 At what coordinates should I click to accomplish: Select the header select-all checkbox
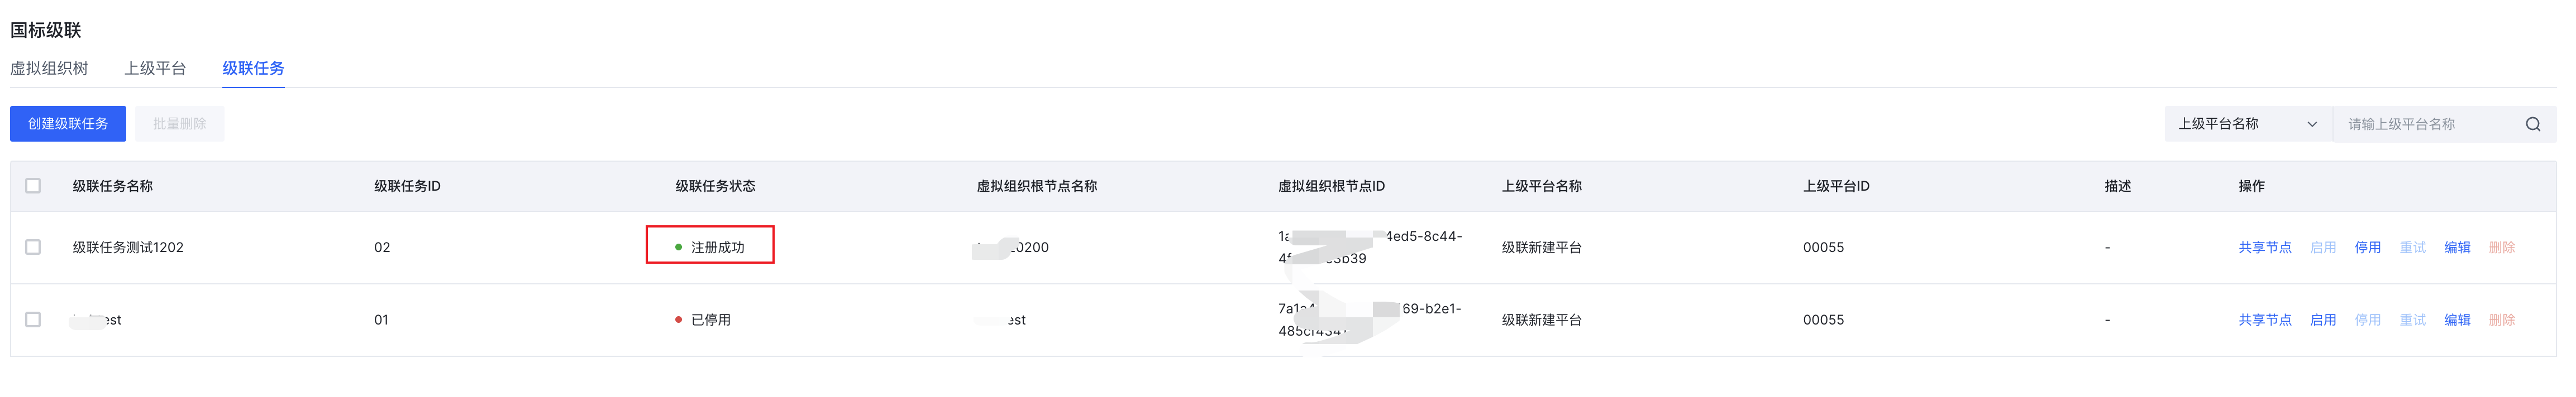33,187
